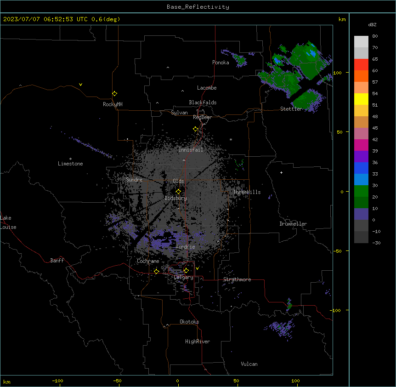This screenshot has width=396, height=387.
Task: Click the Strathmore town label
Action: (x=237, y=279)
